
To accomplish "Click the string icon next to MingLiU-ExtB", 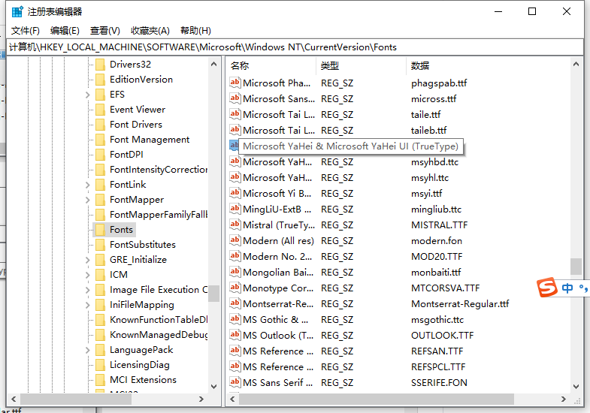I will pyautogui.click(x=234, y=209).
